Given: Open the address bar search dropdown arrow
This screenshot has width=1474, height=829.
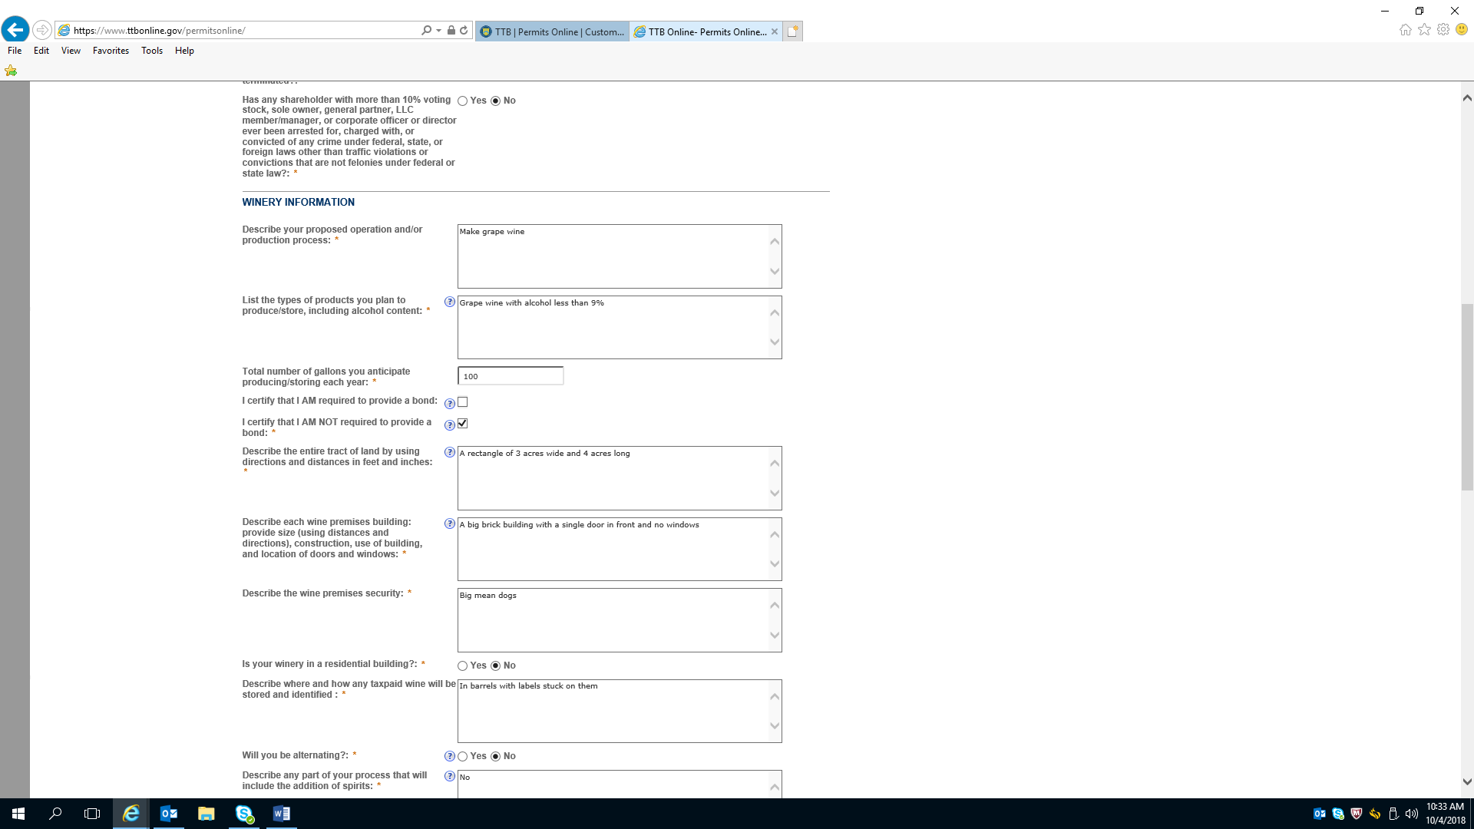Looking at the screenshot, I should [x=438, y=31].
